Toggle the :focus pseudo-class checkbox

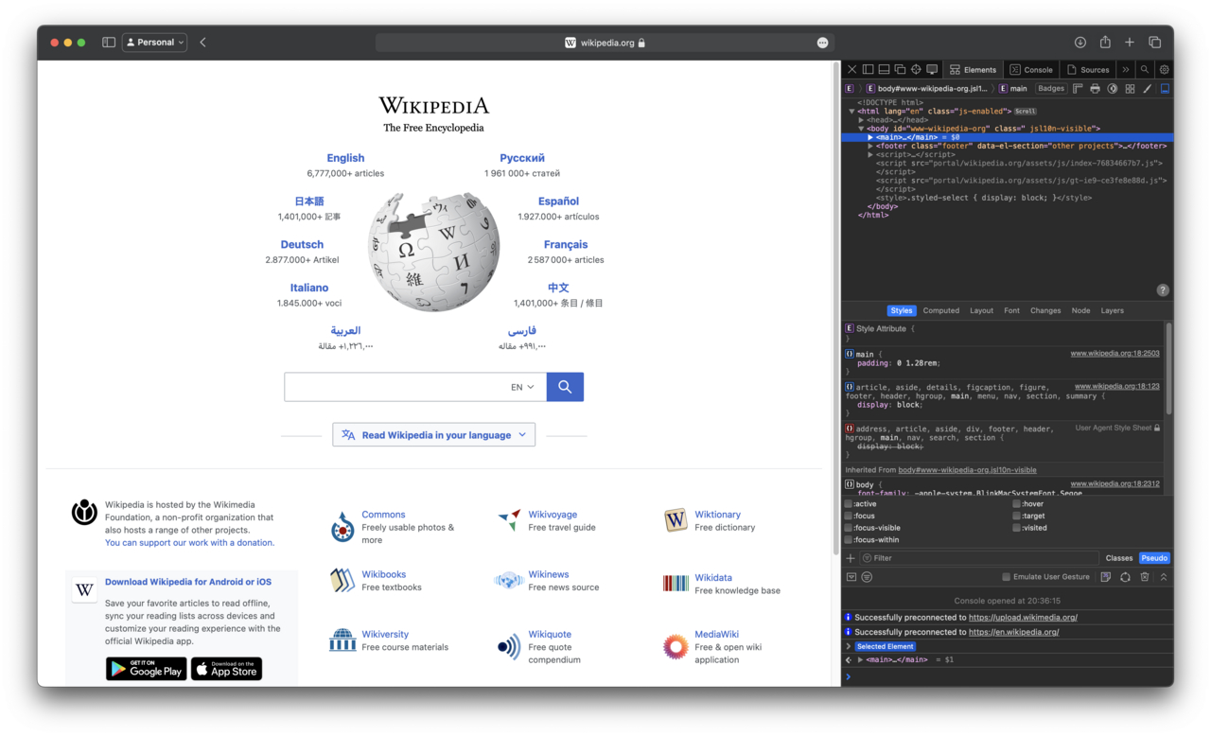pos(849,517)
